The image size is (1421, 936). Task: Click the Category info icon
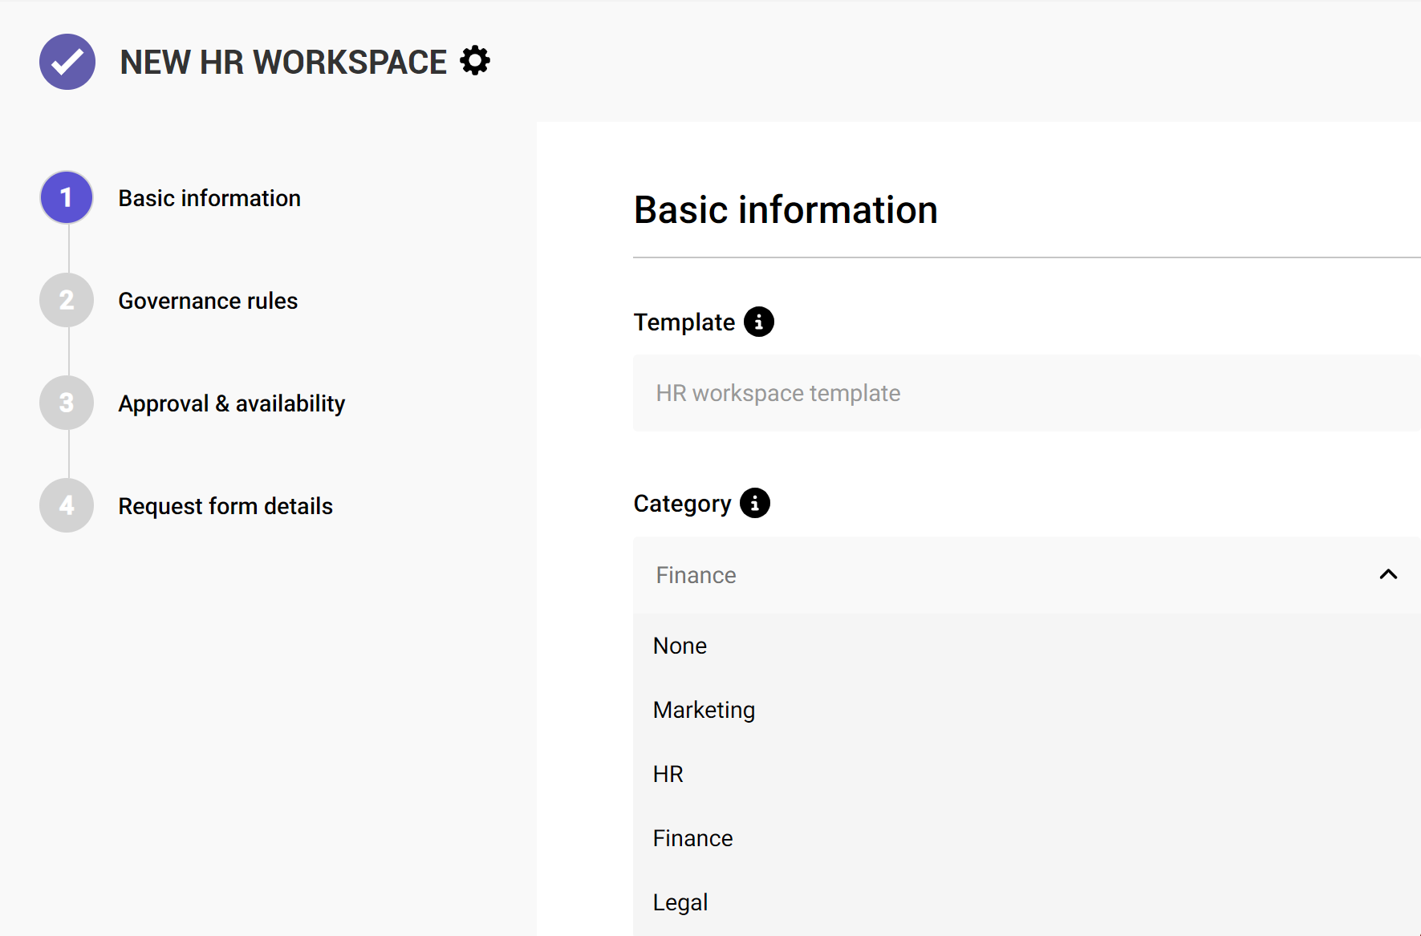coord(755,503)
